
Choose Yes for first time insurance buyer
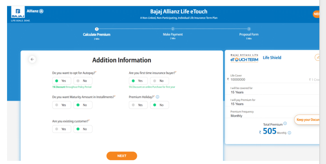tap(138, 81)
